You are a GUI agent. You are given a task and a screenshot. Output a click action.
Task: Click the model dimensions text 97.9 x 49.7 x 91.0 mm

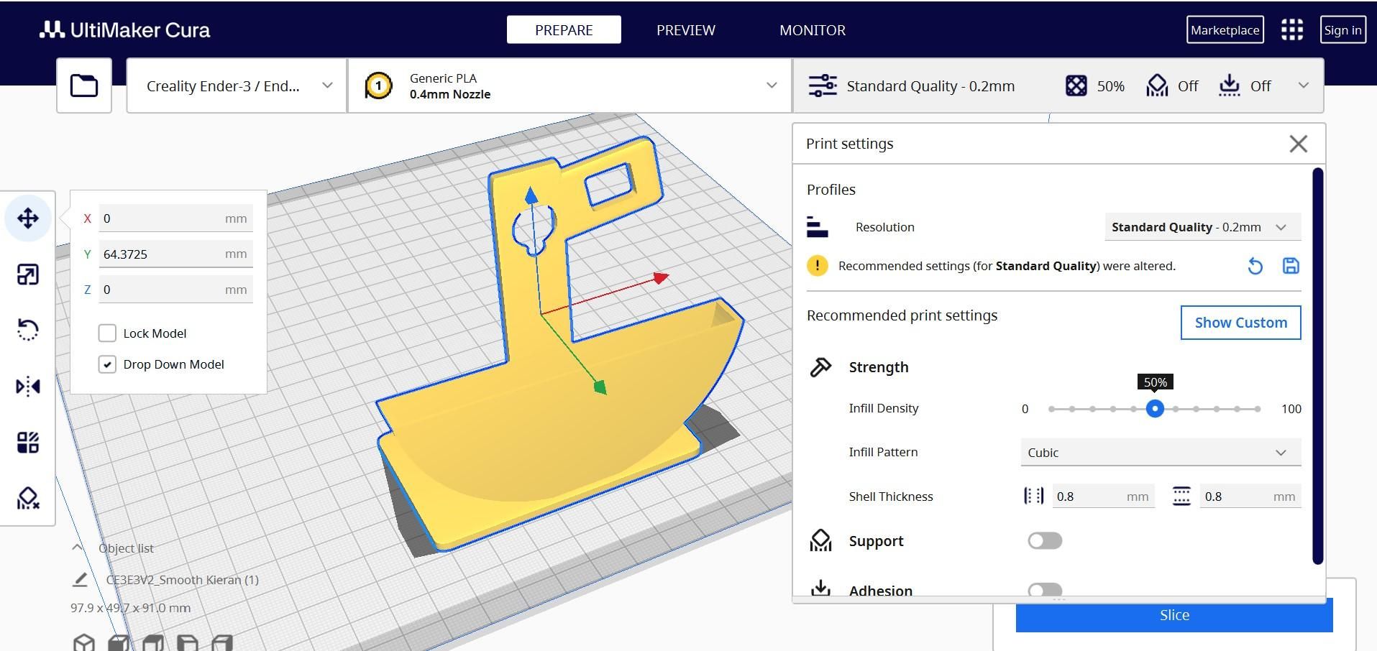[130, 608]
